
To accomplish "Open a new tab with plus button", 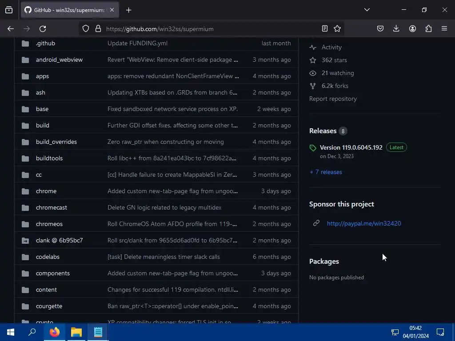I will coord(128,10).
